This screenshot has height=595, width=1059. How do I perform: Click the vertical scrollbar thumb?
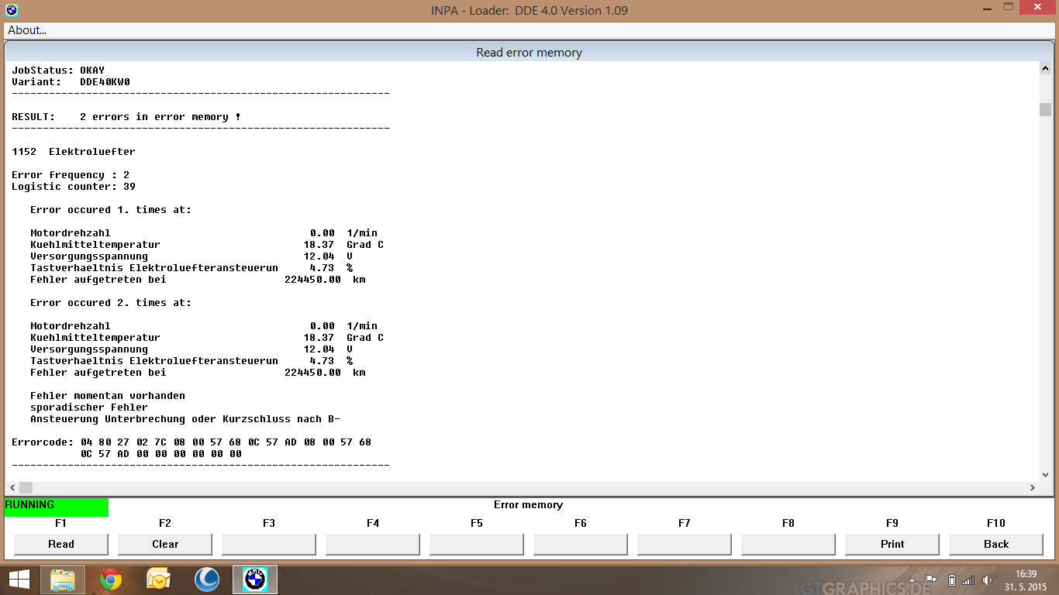click(1045, 109)
